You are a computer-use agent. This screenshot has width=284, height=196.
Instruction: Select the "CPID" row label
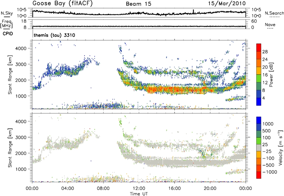pos(8,34)
